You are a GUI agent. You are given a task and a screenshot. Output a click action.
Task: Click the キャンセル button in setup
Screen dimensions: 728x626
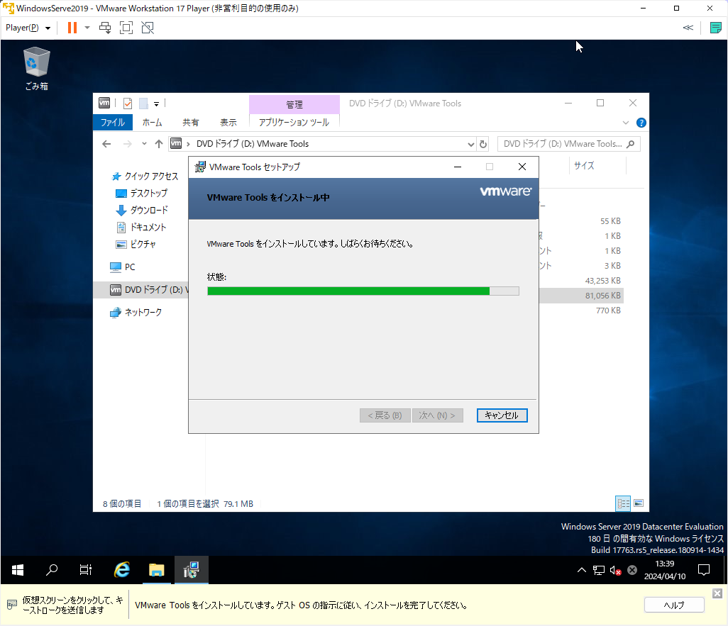(x=502, y=415)
